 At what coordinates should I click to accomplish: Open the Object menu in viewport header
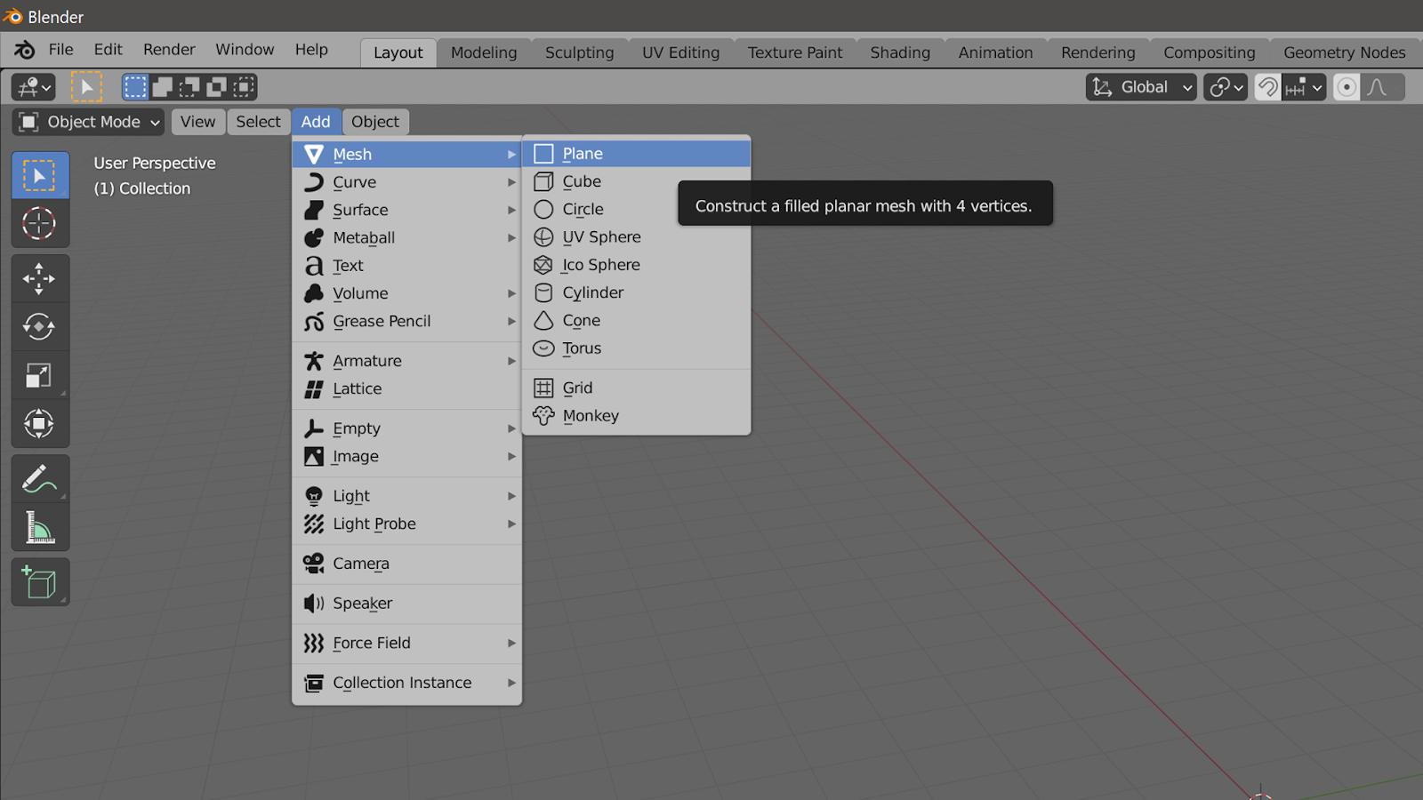pos(375,122)
